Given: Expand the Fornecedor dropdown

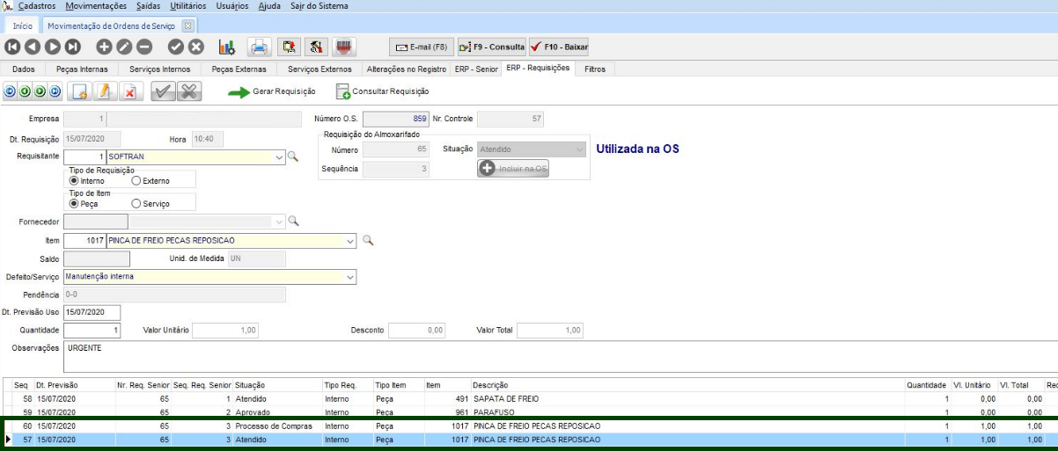Looking at the screenshot, I should pyautogui.click(x=280, y=222).
